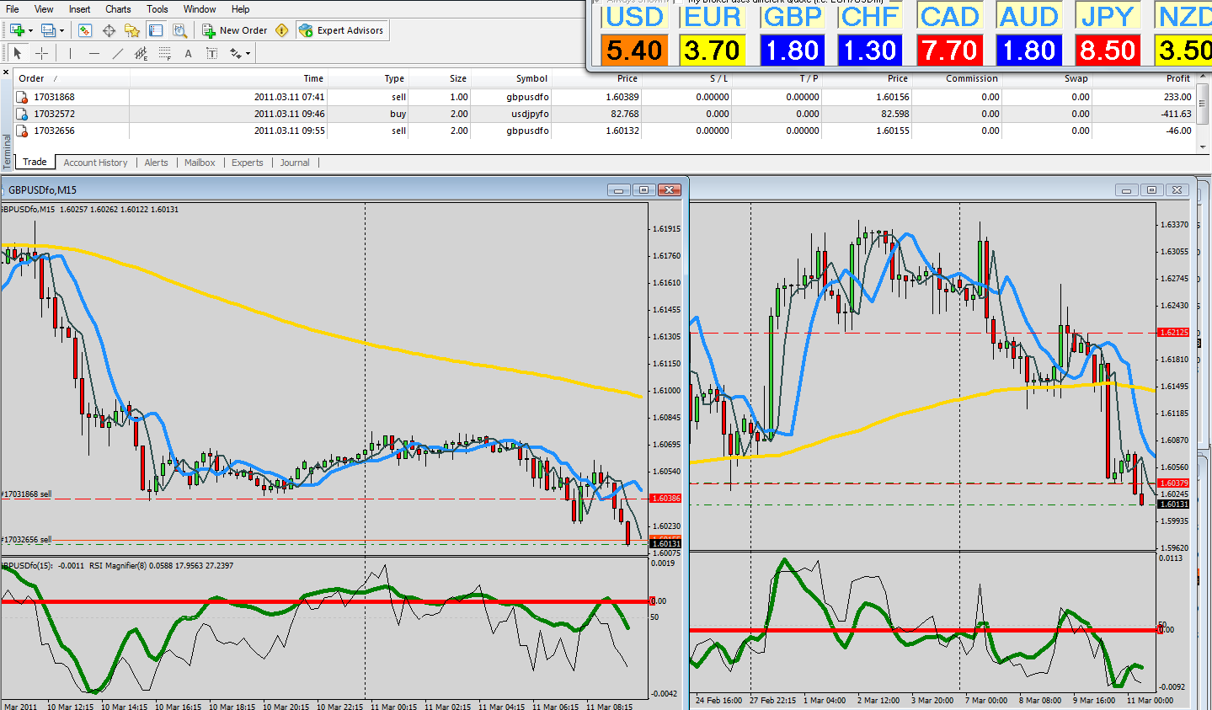
Task: Open the View menu
Action: (x=44, y=9)
